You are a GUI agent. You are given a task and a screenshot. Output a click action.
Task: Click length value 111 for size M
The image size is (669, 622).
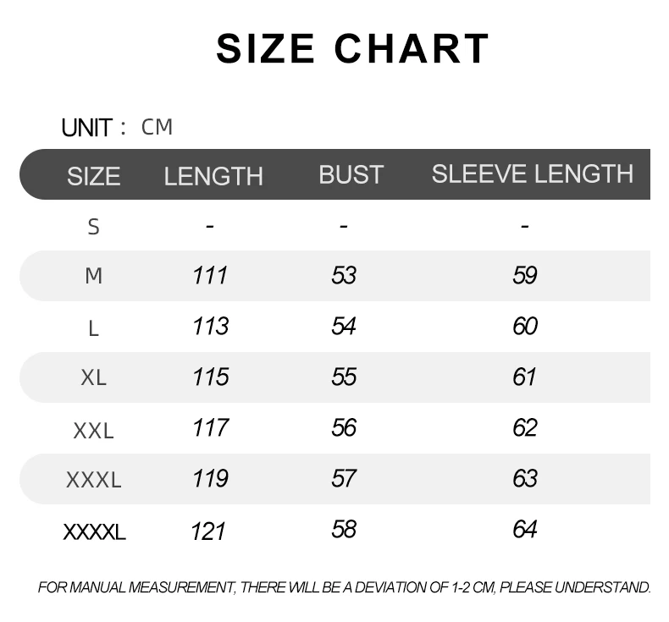tap(210, 275)
